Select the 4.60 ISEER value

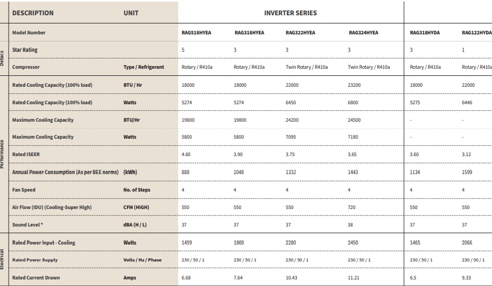pos(186,154)
